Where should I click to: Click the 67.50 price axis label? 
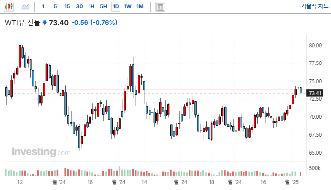click(315, 135)
